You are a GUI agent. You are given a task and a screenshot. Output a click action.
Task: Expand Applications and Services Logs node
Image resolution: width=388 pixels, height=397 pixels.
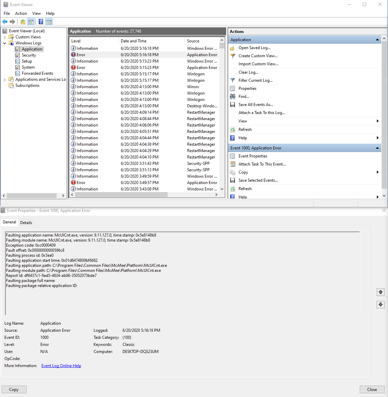[x=5, y=80]
